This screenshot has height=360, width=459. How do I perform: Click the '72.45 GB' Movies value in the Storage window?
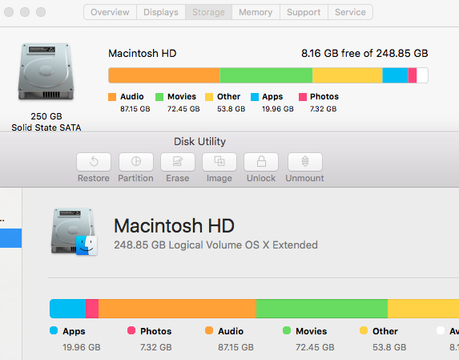[x=183, y=109]
